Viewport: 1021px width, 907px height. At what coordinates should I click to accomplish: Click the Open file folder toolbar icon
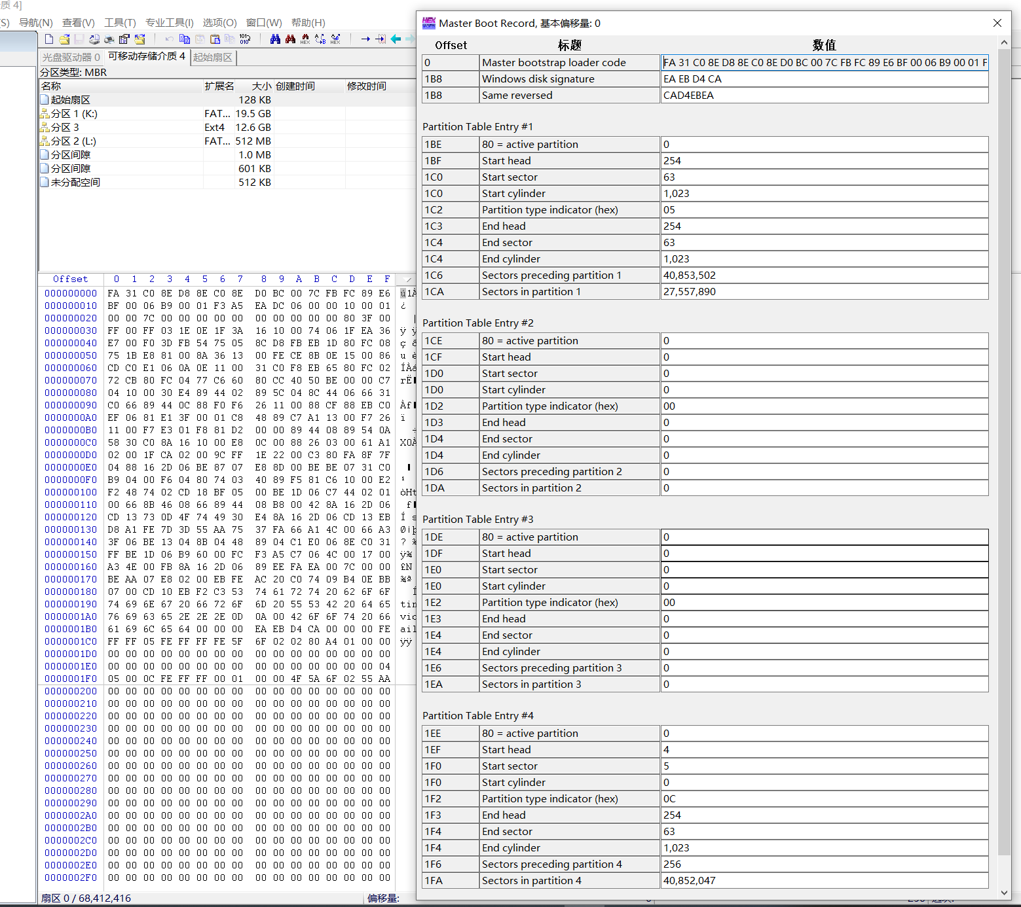[64, 39]
